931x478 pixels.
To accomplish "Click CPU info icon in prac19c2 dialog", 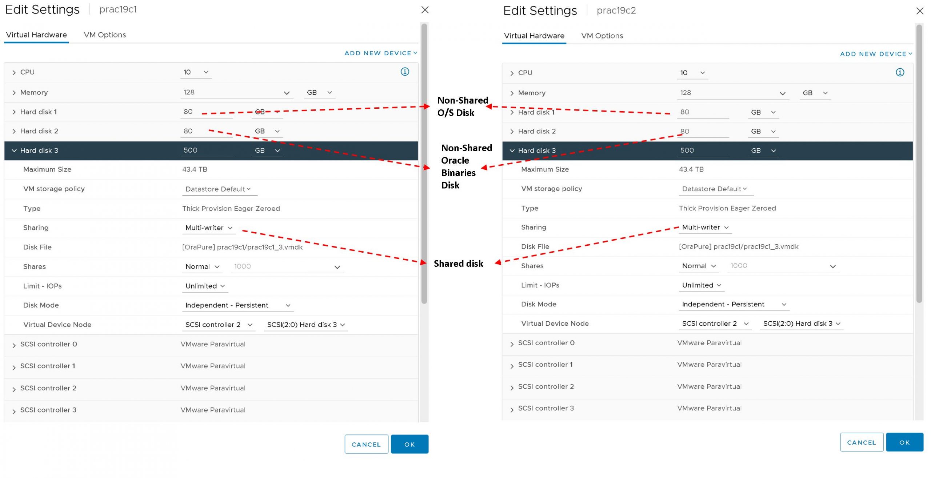I will tap(900, 72).
